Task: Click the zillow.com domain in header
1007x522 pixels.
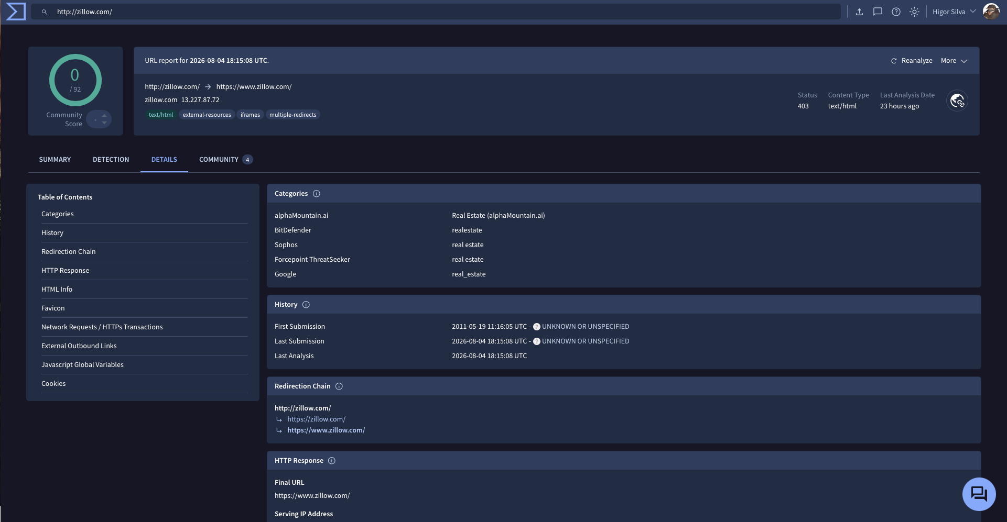Action: 161,100
